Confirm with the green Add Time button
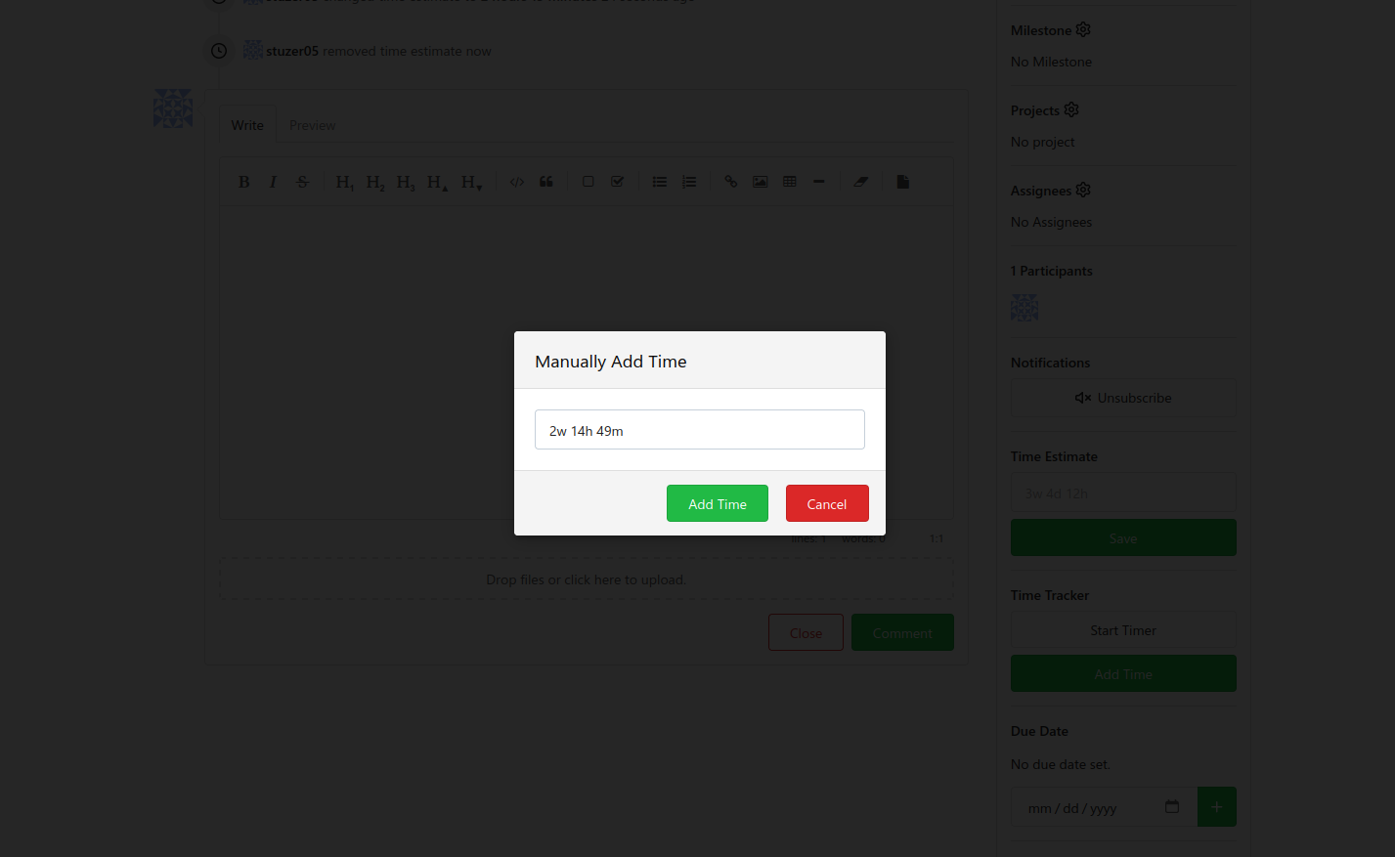1395x857 pixels. 717,503
